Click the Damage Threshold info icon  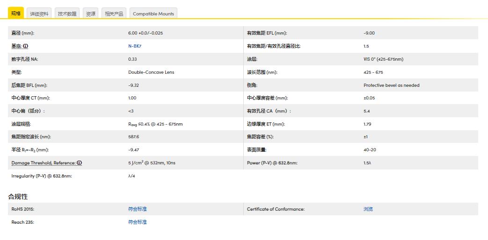[x=80, y=162]
